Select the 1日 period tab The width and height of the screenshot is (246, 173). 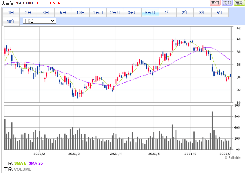click(11, 12)
